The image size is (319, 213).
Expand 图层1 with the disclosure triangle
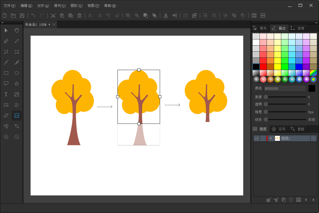click(271, 138)
